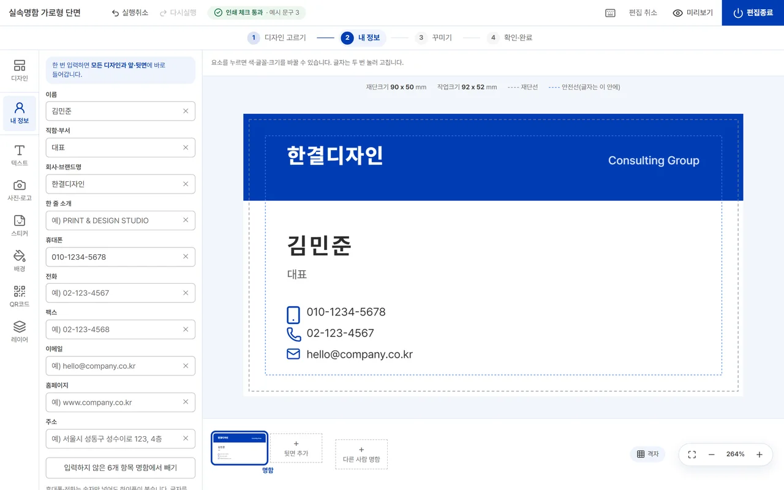Undo with 실행취소 button
The width and height of the screenshot is (784, 490).
coord(130,13)
